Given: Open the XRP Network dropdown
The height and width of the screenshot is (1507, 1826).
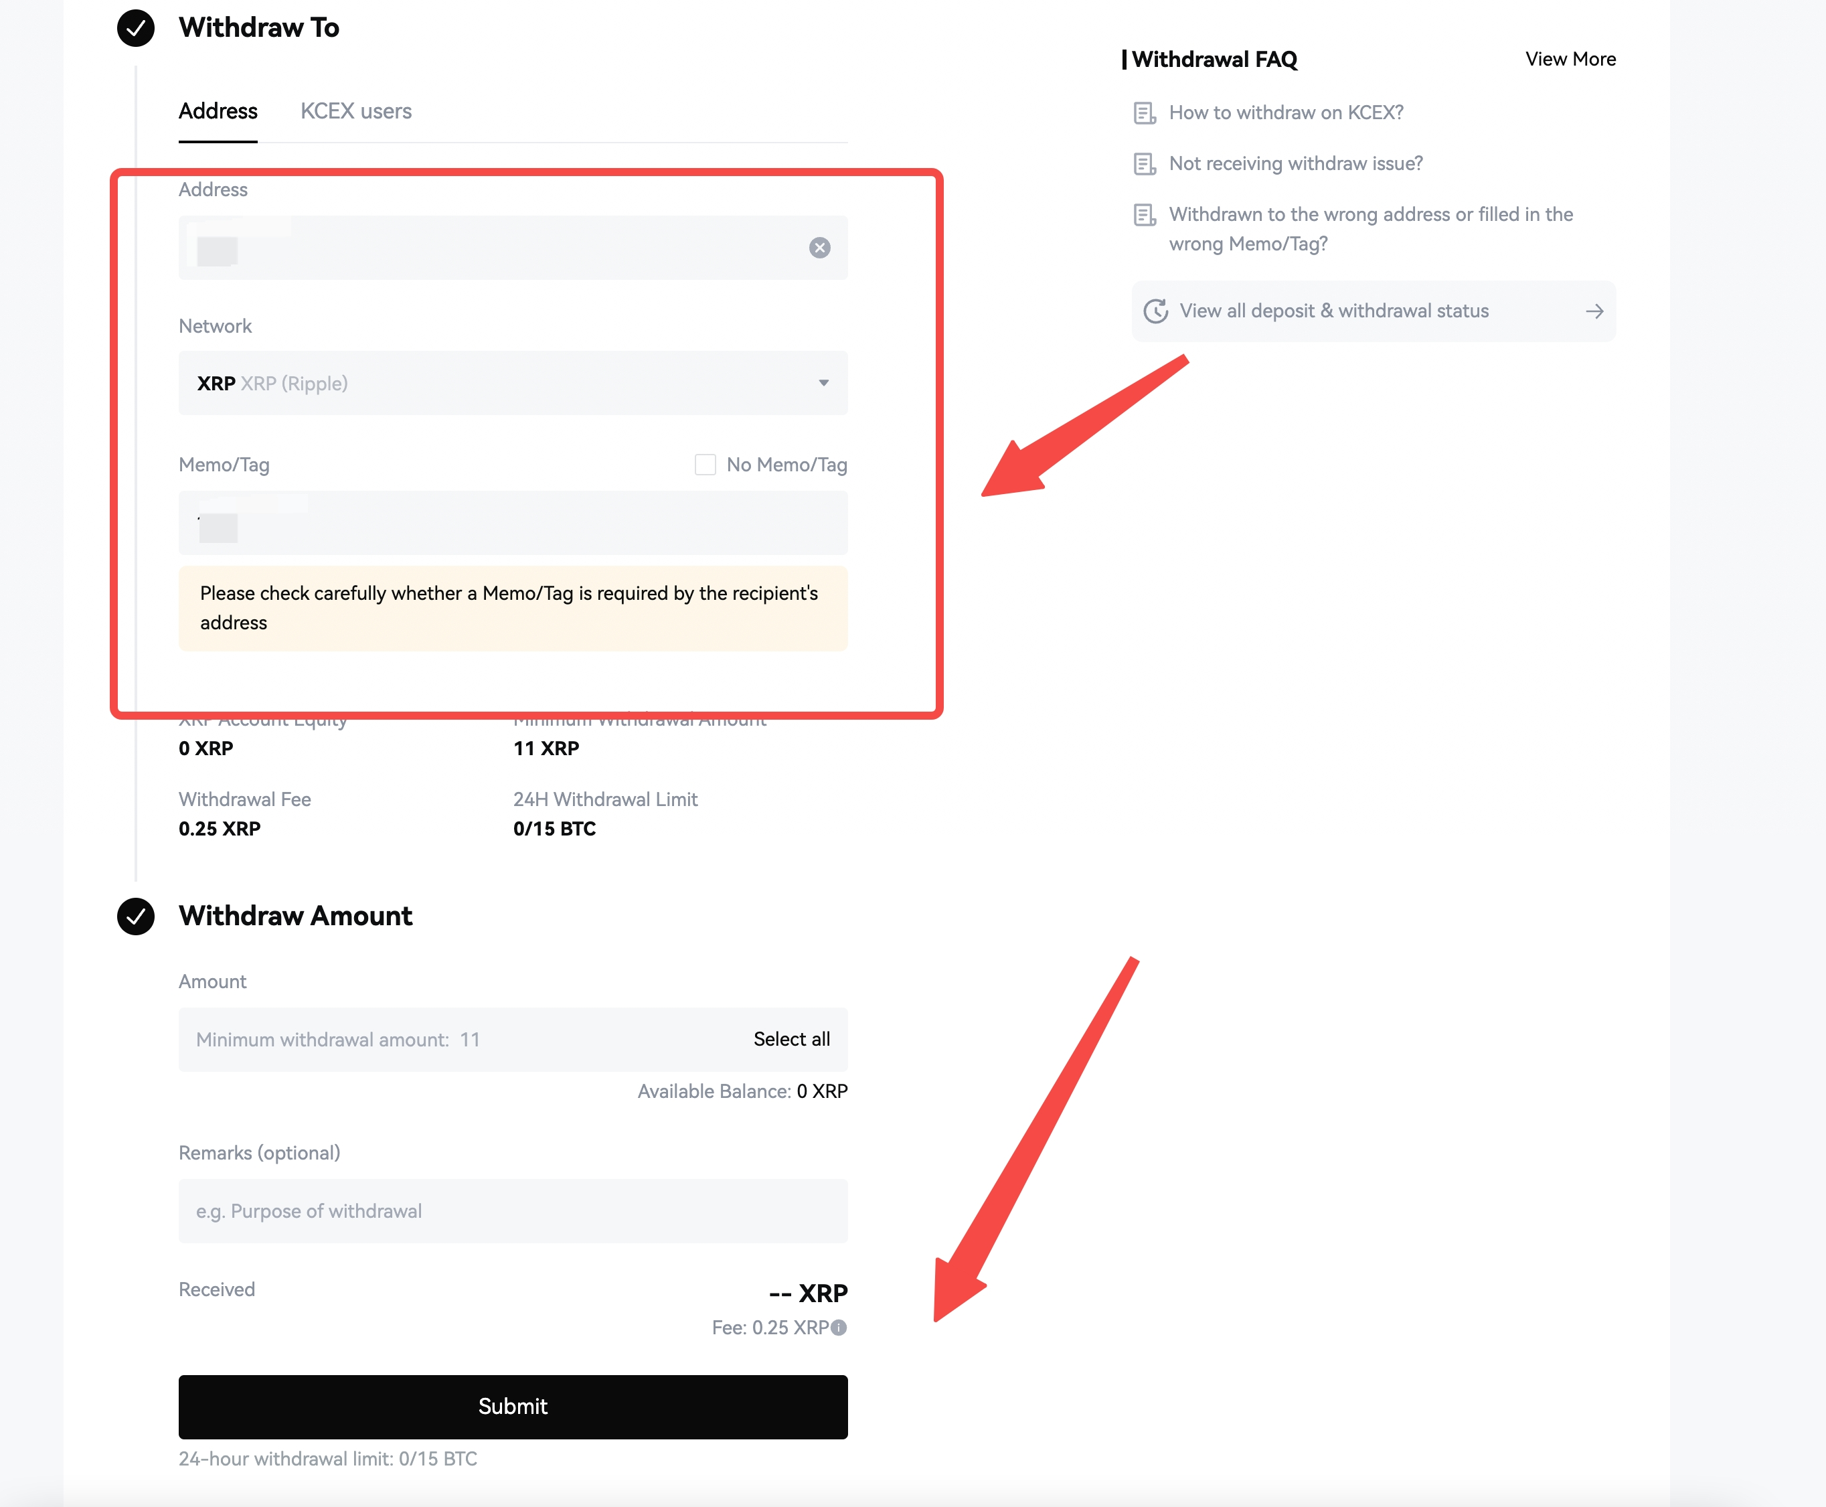Looking at the screenshot, I should coord(513,383).
